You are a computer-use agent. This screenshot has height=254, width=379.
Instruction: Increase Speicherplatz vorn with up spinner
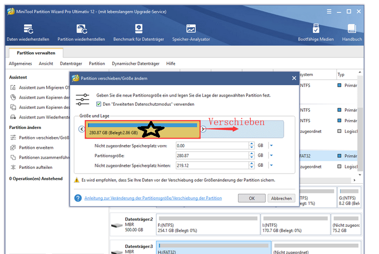[x=252, y=144]
